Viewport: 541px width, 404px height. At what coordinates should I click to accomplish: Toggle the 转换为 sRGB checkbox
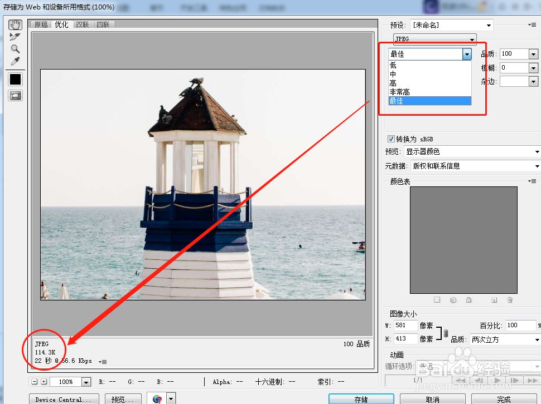(391, 139)
